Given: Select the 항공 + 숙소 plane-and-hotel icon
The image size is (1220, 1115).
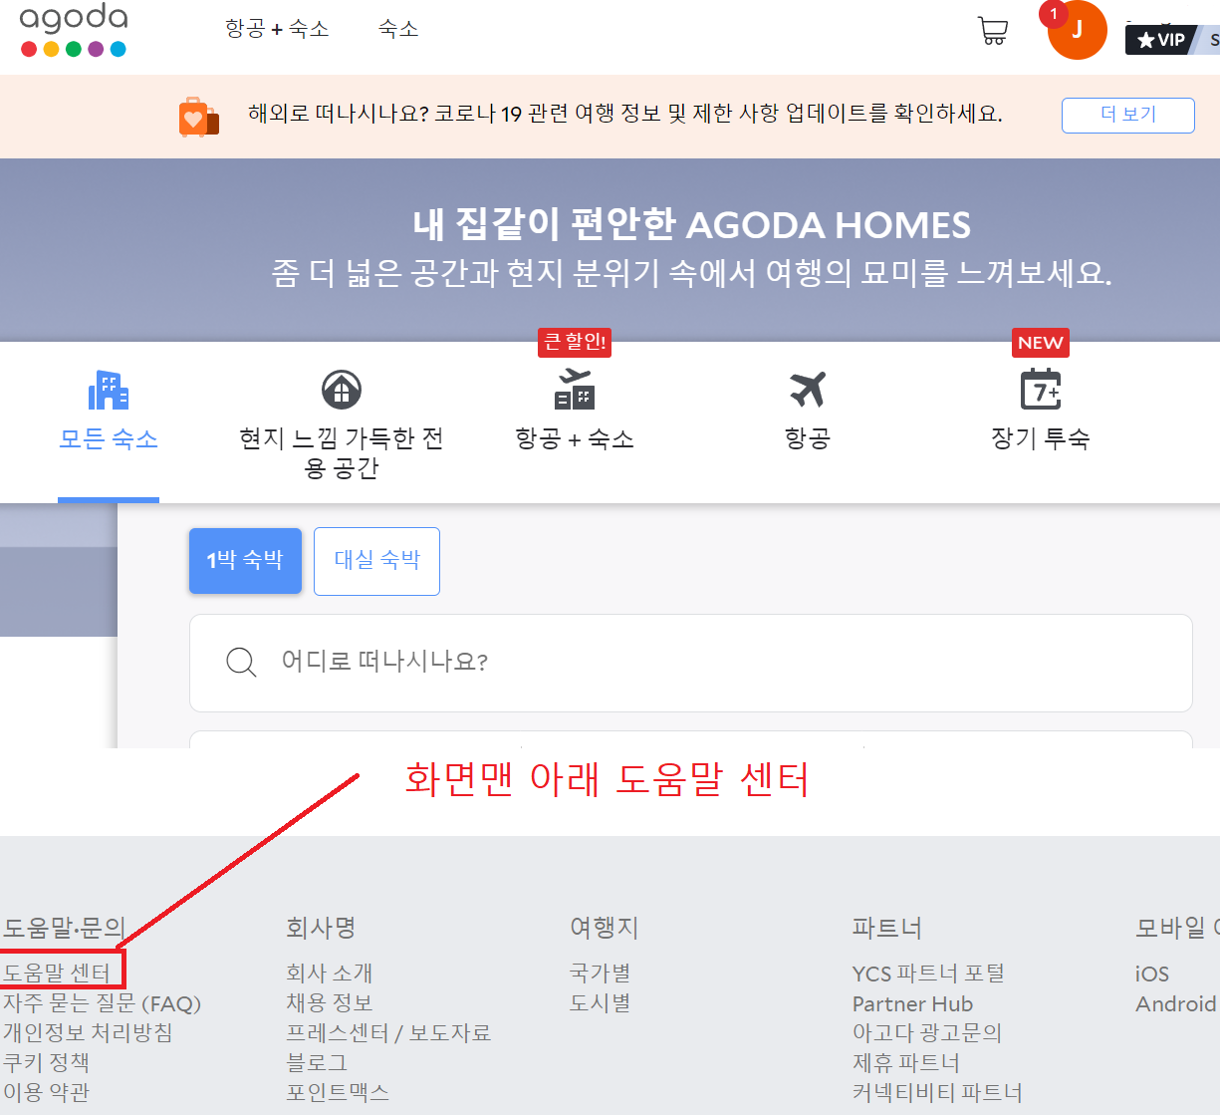Looking at the screenshot, I should 575,390.
